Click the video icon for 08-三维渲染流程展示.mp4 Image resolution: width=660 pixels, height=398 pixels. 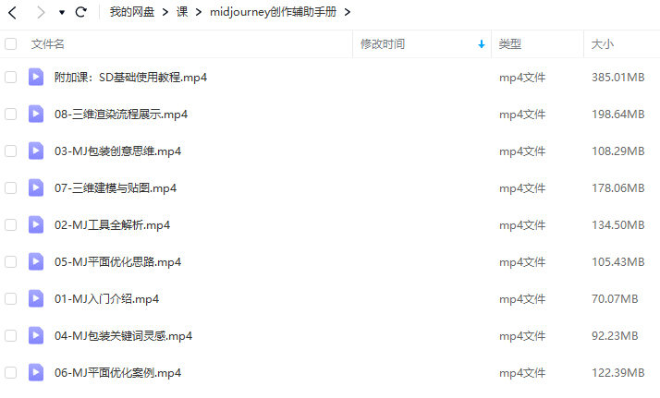36,114
